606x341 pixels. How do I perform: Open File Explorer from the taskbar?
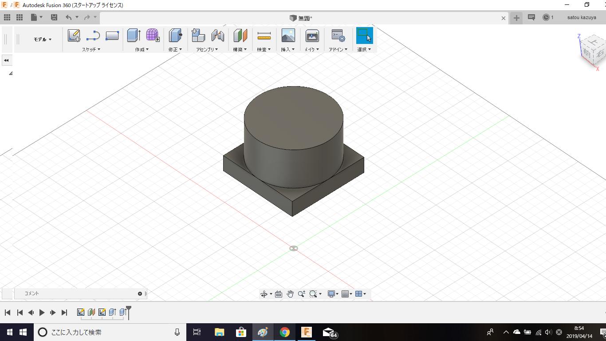point(219,332)
